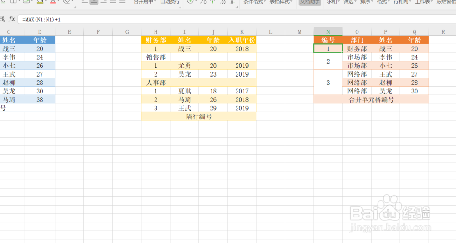The height and width of the screenshot is (243, 456).
Task: Click the increase decimal .00 icon
Action: pos(223,2)
